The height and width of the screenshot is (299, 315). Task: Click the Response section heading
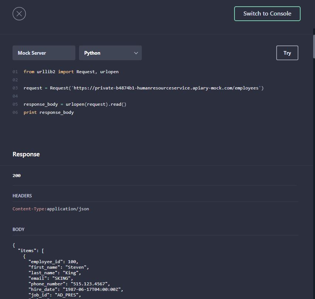(x=26, y=154)
